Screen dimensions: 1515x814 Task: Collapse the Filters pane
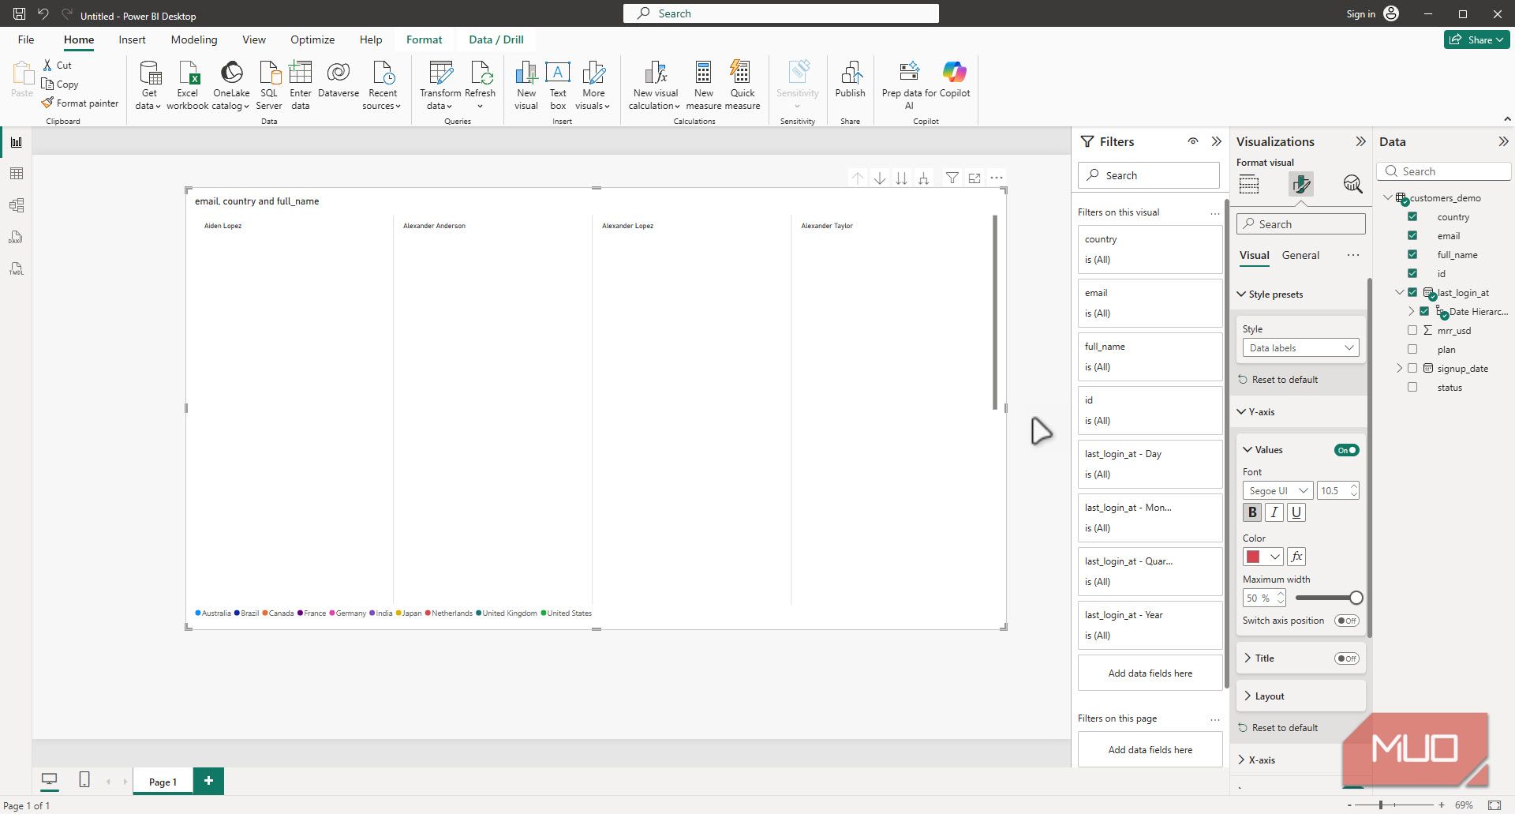coord(1216,141)
